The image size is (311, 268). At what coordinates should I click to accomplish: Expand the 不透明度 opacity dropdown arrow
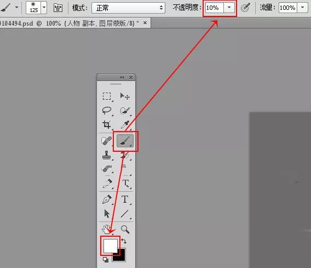229,8
